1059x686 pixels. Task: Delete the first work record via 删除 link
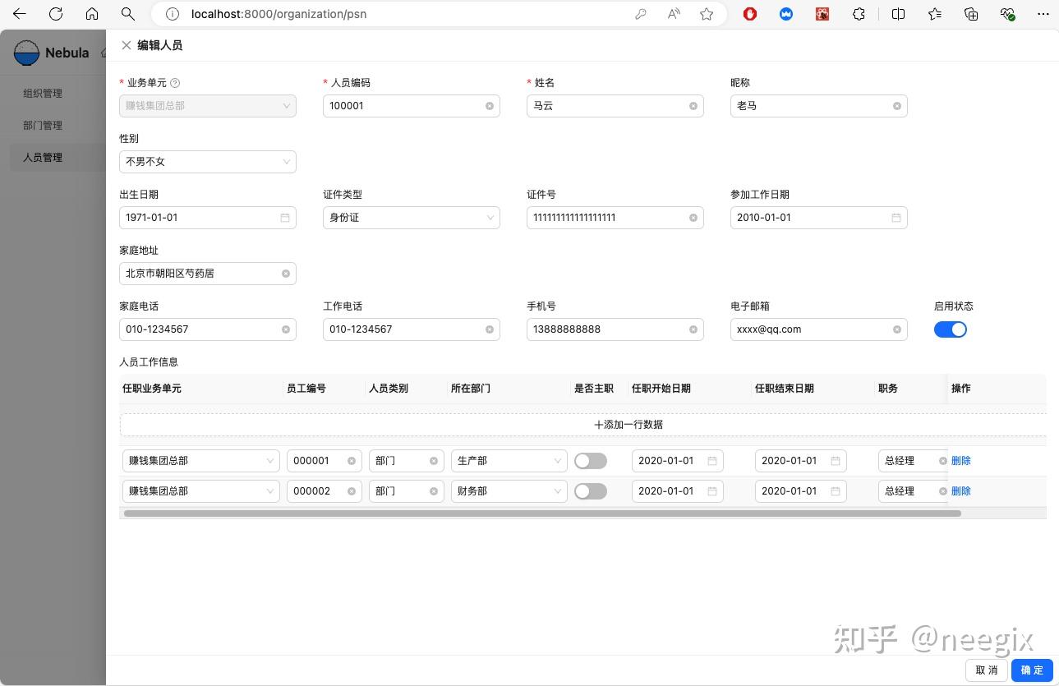point(960,460)
